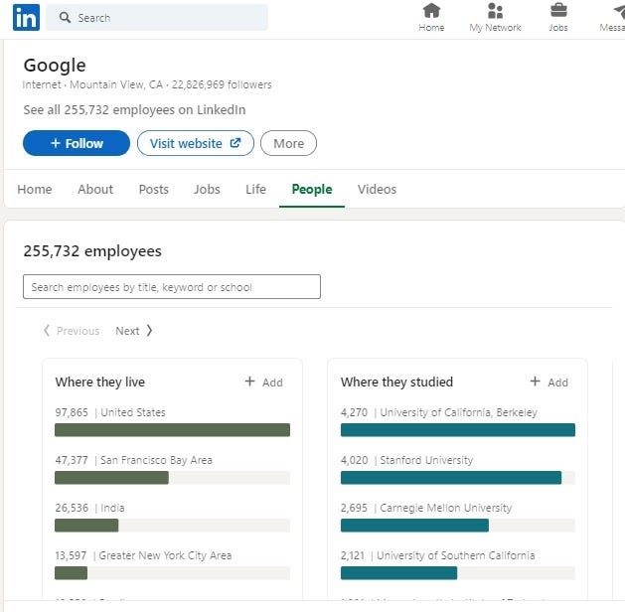
Task: Click the '255,732 employees' heading
Action: (x=92, y=251)
